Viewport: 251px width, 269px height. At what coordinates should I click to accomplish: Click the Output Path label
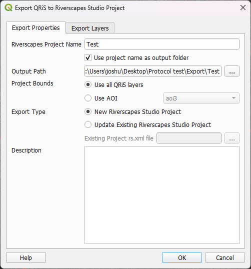tap(28, 71)
